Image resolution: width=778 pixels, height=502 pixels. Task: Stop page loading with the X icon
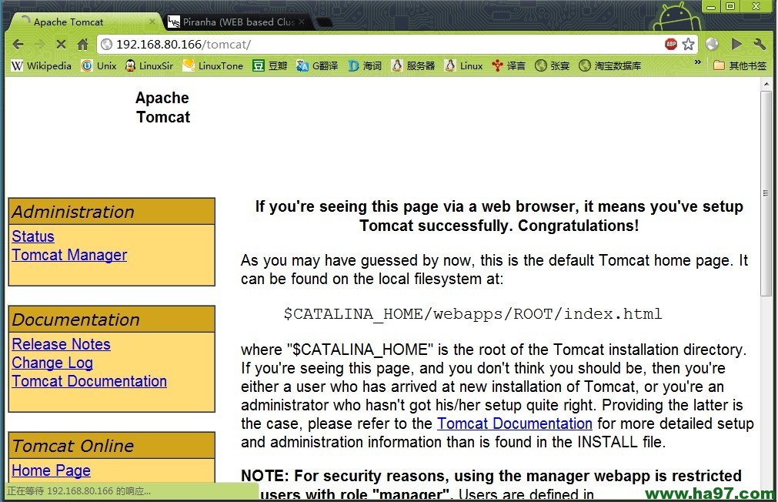[60, 44]
